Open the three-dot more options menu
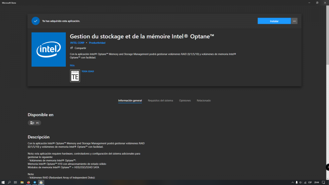Image resolution: width=329 pixels, height=185 pixels. pyautogui.click(x=294, y=21)
